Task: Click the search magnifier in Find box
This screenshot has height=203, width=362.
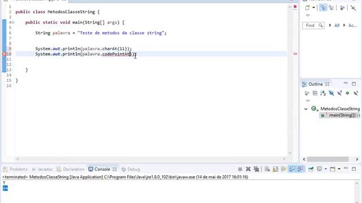Action: pos(321,25)
